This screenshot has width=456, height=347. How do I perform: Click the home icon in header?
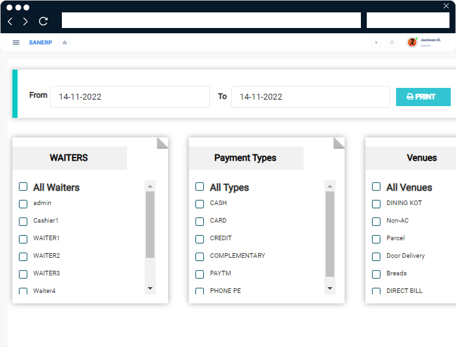pos(64,42)
